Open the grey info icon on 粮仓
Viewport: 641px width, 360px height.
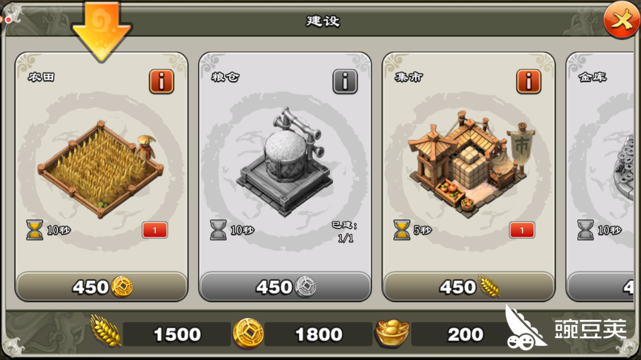pyautogui.click(x=345, y=81)
